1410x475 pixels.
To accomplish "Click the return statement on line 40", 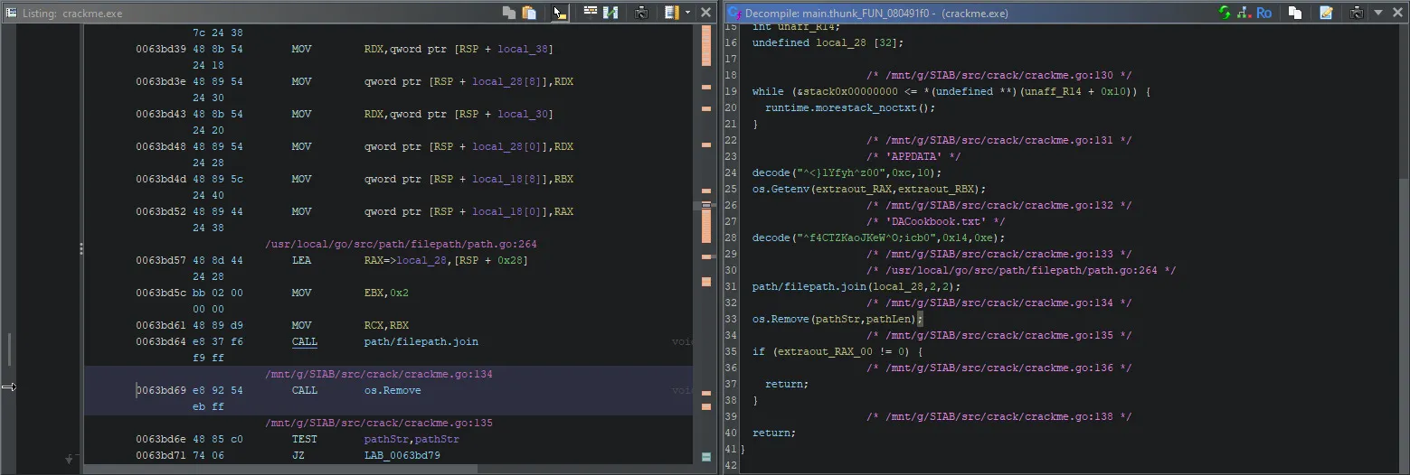I will click(773, 433).
